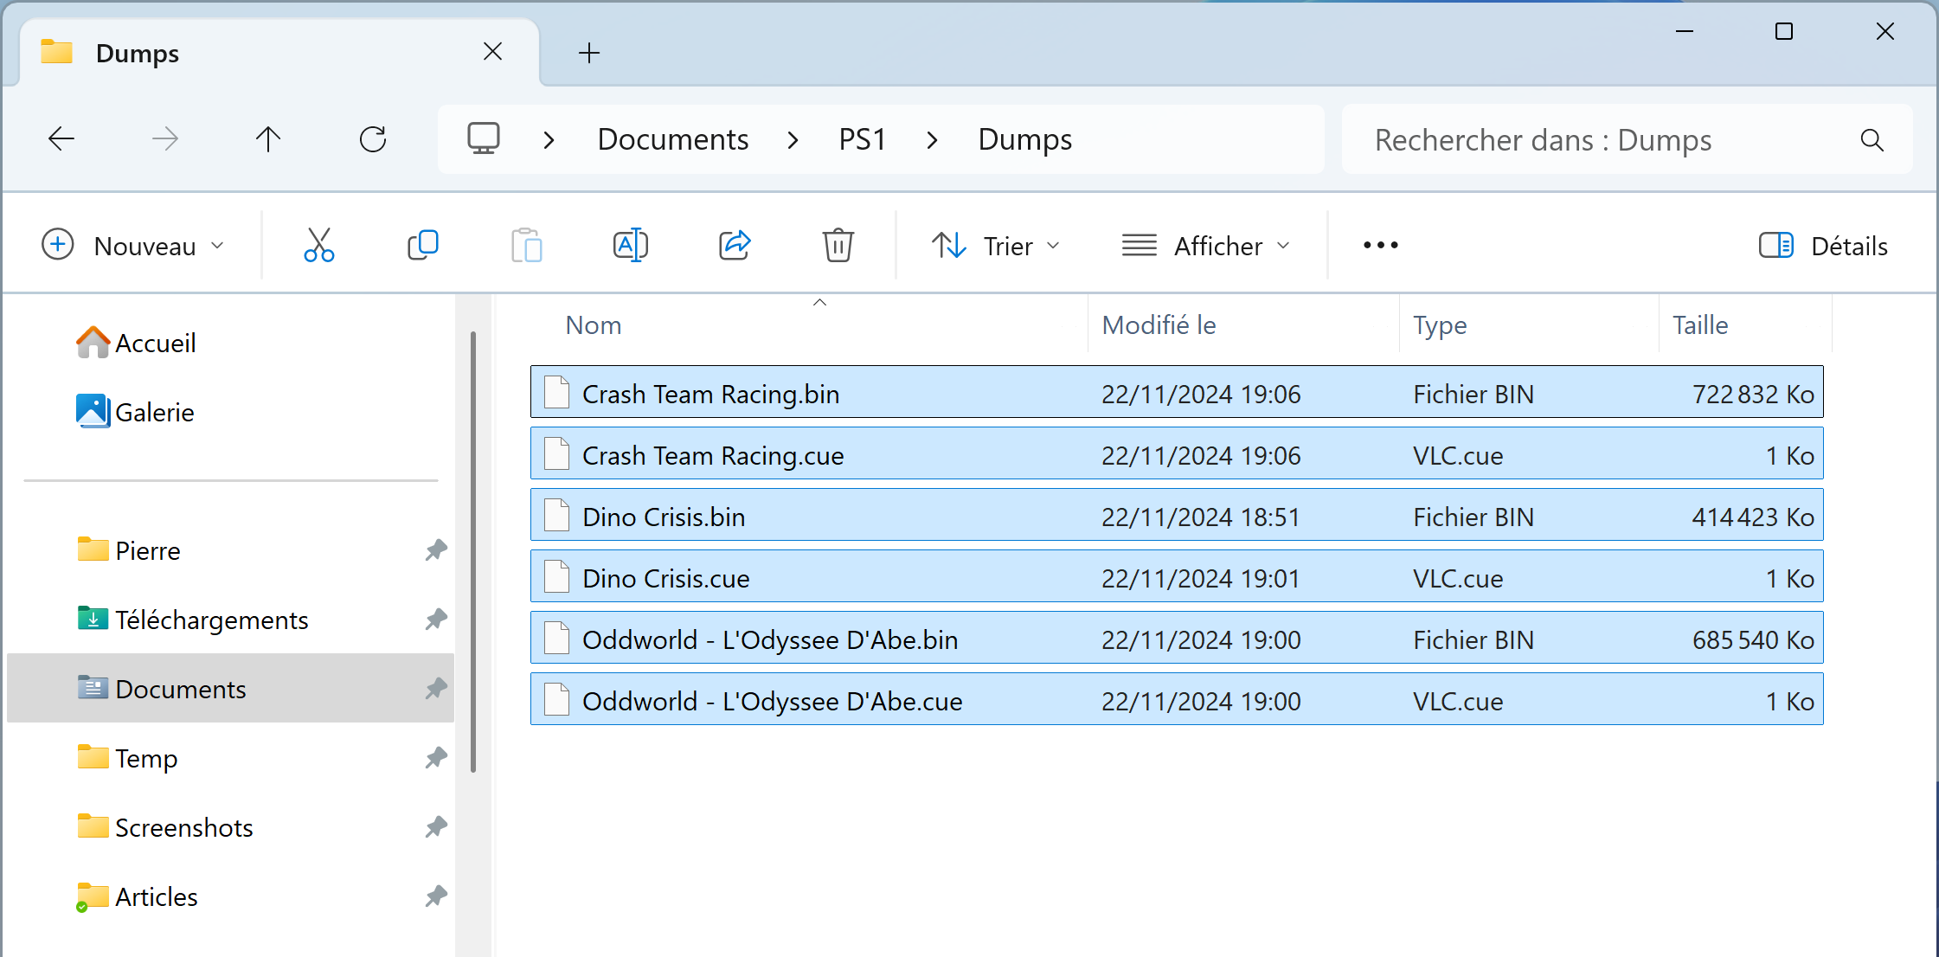
Task: Open Accueil in the navigation pane
Action: coord(137,343)
